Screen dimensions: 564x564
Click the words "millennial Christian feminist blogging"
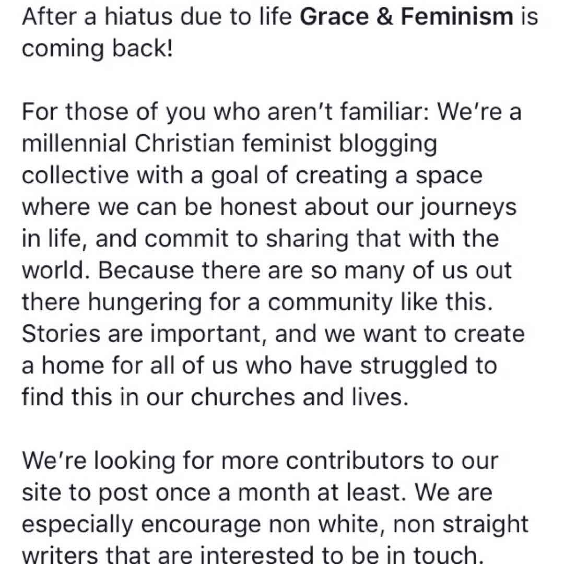[229, 144]
